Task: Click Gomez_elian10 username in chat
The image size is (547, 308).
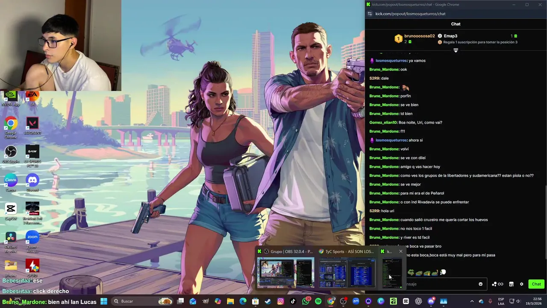Action: pyautogui.click(x=383, y=122)
